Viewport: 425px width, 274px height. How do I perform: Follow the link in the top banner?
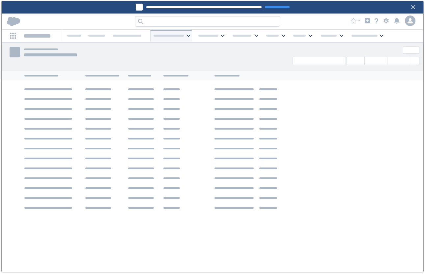(277, 7)
